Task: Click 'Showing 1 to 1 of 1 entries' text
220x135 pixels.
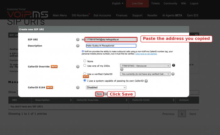Action: pos(28,114)
